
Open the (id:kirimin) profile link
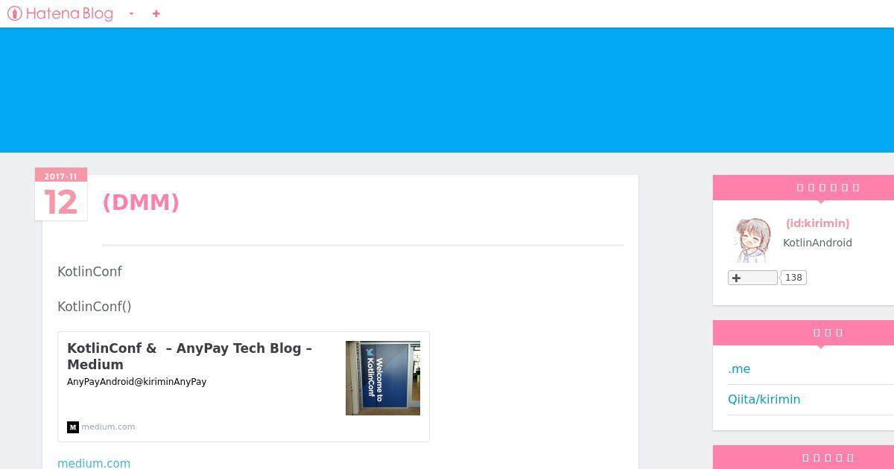coord(817,223)
